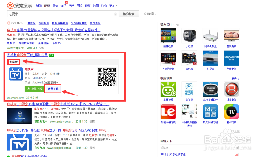Expand the 视频软件 section with 展开
Screen dimensions: 266x157
click(x=235, y=78)
